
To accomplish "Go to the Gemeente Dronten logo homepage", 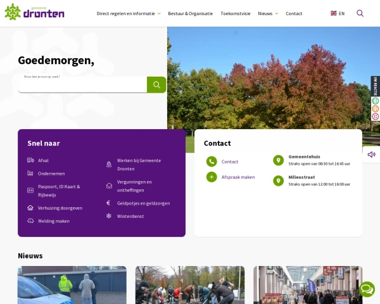I will [34, 13].
